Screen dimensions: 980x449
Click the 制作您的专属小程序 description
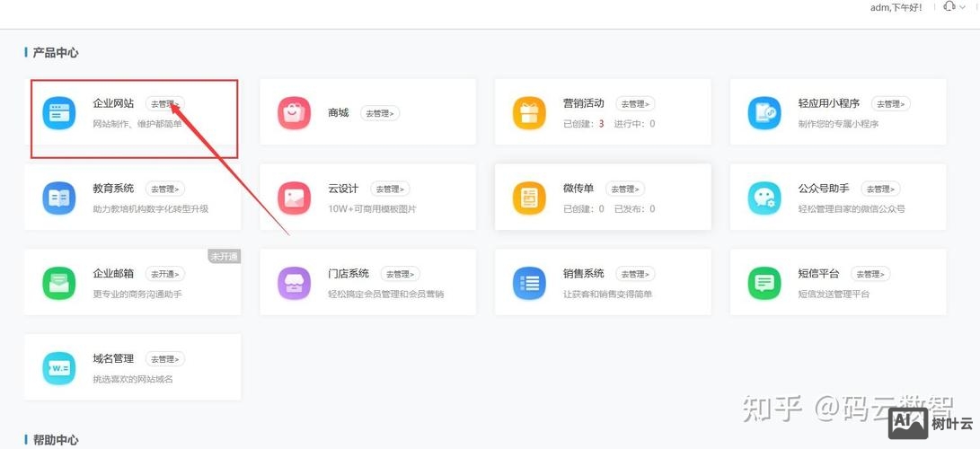[838, 124]
